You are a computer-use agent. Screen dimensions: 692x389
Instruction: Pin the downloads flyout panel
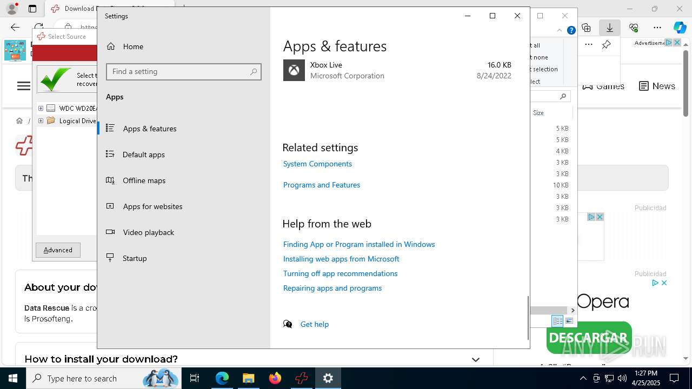click(607, 45)
